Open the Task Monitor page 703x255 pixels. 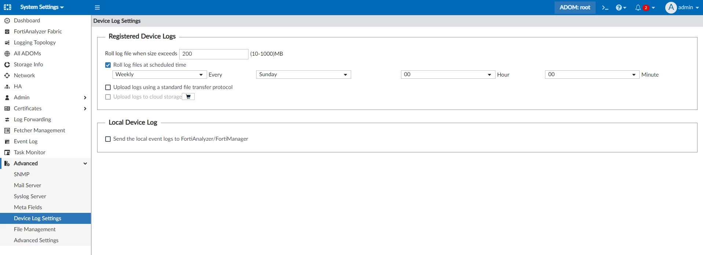pyautogui.click(x=30, y=152)
